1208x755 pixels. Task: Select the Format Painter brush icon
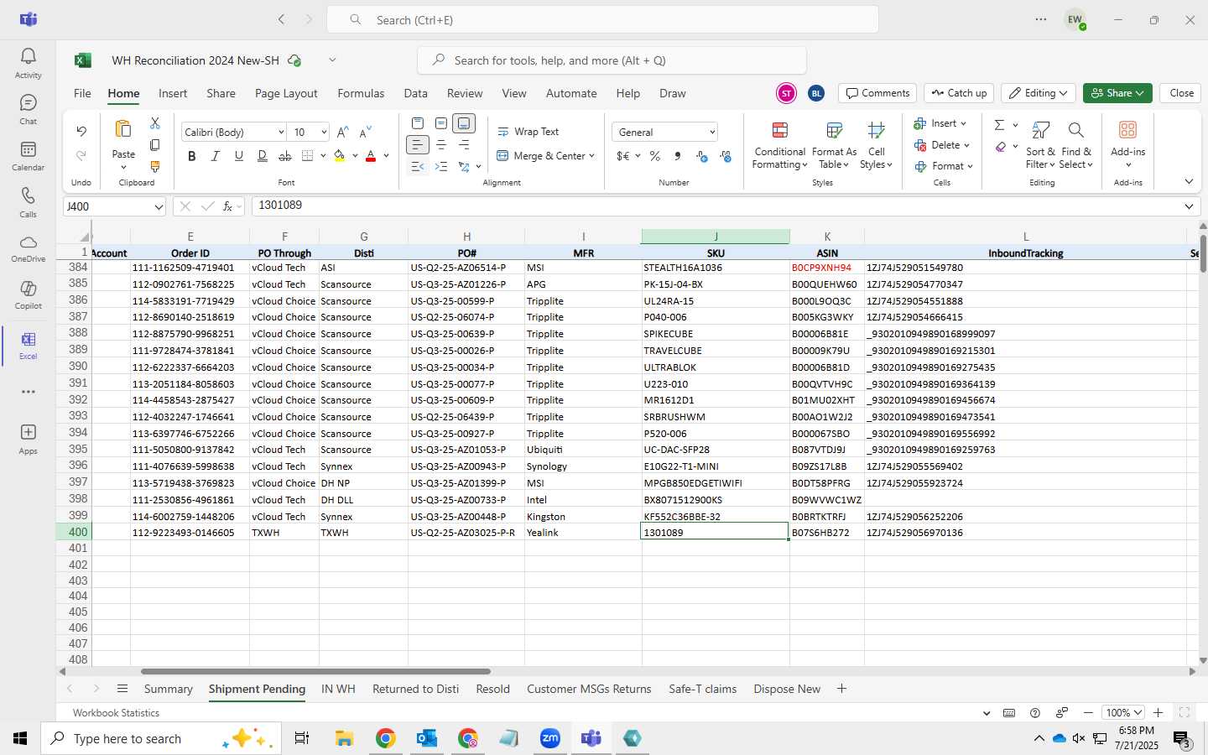pos(154,166)
